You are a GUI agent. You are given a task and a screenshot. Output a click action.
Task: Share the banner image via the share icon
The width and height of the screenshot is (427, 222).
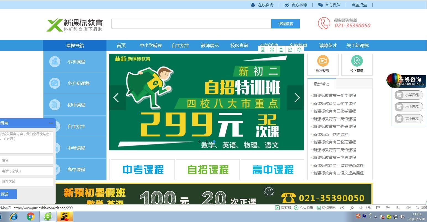coord(290,49)
